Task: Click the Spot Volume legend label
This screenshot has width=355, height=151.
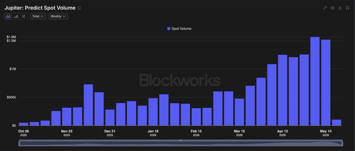Action: click(181, 29)
